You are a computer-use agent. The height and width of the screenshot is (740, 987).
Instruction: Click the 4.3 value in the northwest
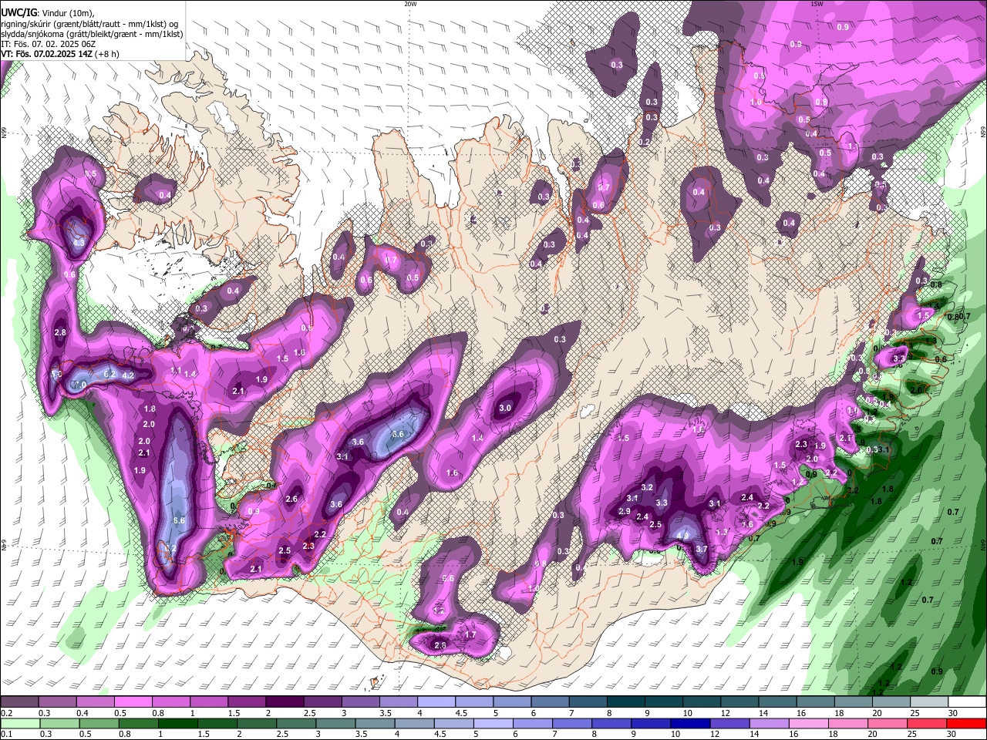[x=79, y=243]
